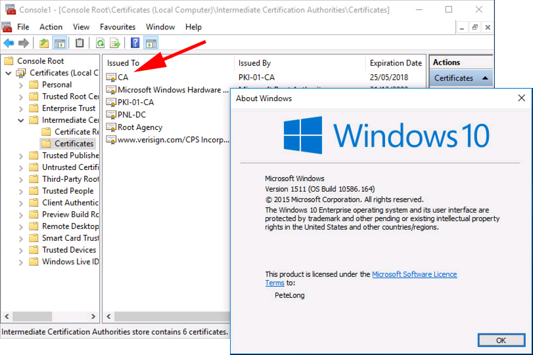Click the PKI-01-CA certificate icon
Screen dimensions: 533x355
[111, 102]
